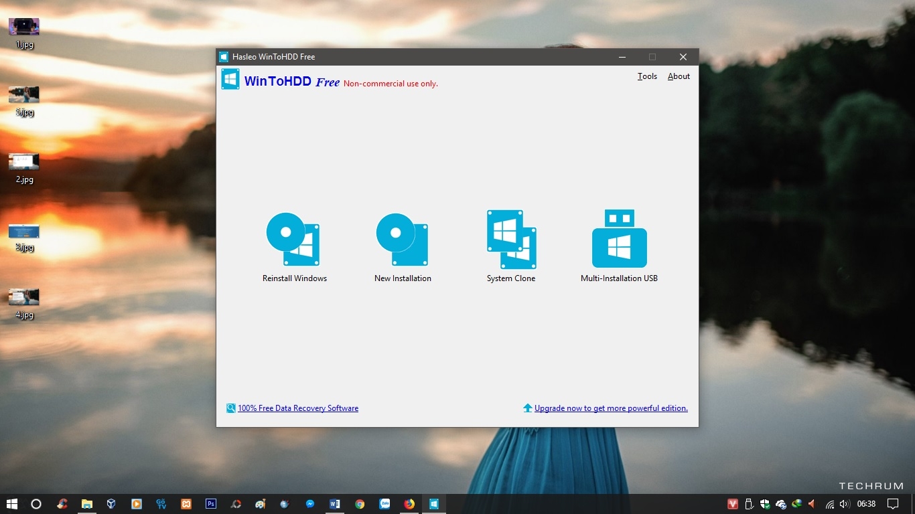Switch to Firefox on taskbar
Viewport: 915px width, 514px height.
click(409, 504)
